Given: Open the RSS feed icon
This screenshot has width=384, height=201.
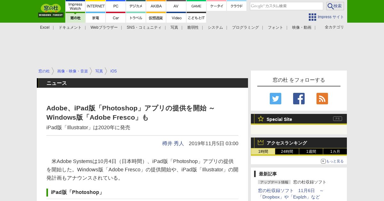Looking at the screenshot, I should [x=322, y=99].
